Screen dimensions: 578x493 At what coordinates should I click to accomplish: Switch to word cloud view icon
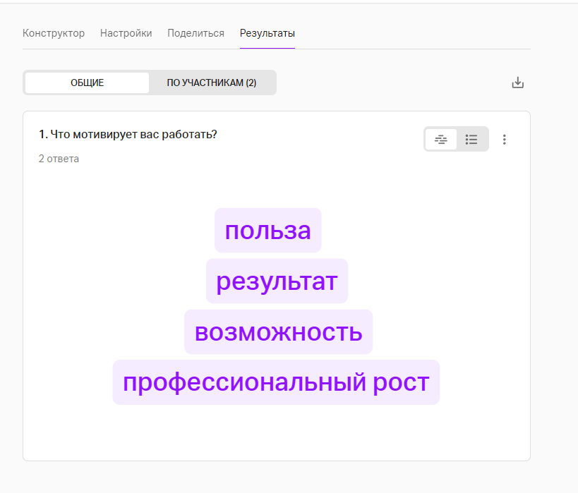click(441, 140)
